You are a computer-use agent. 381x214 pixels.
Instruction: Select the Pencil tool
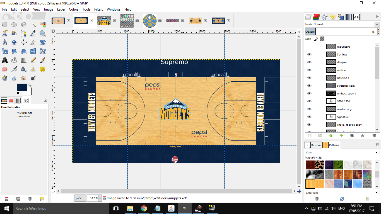click(33, 60)
